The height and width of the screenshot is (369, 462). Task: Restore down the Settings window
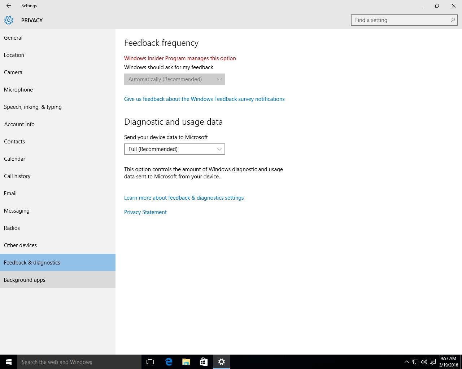pos(437,6)
